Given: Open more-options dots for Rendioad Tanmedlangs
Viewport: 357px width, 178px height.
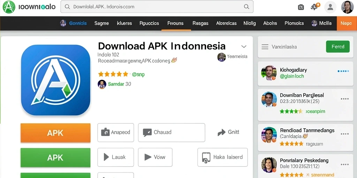Looking at the screenshot, I should [x=344, y=134].
